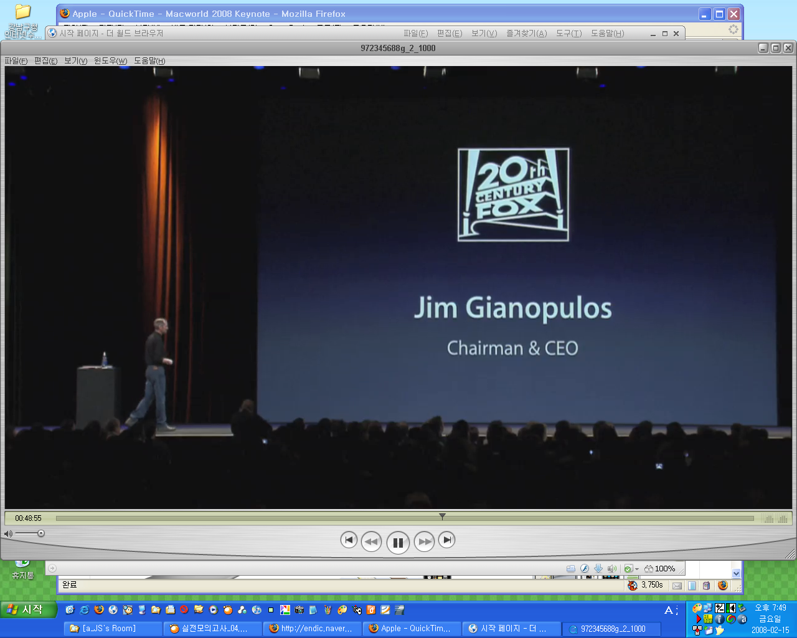Switch to 972345688g_2_1000 taskbar button
The image size is (797, 638).
coord(611,629)
